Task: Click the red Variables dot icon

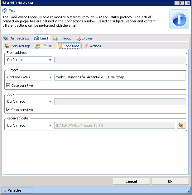Action: pyautogui.click(x=5, y=190)
